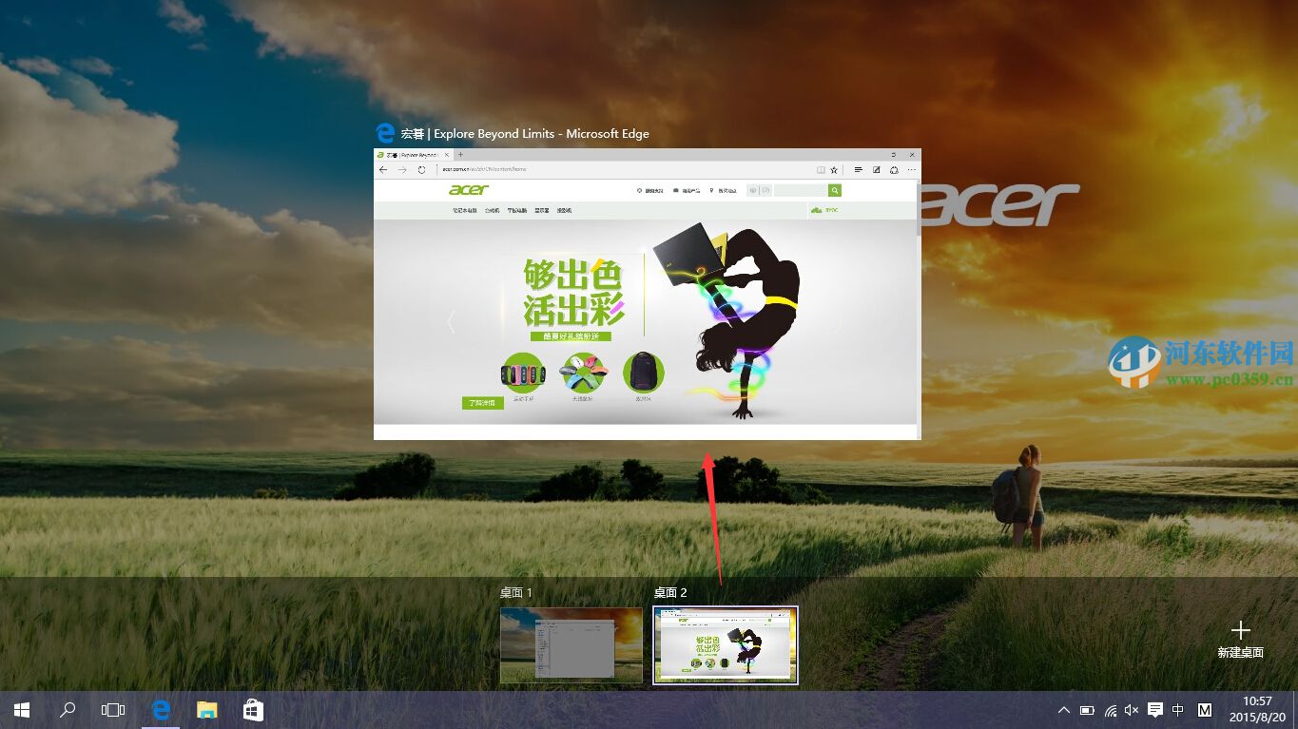Add page to favorites with star icon
The height and width of the screenshot is (729, 1298).
(x=834, y=169)
